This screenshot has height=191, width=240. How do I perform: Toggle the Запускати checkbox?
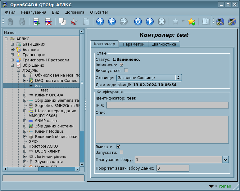[x=122, y=152]
